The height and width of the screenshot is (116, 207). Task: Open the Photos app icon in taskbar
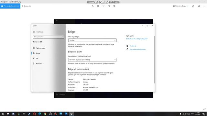(x=66, y=114)
